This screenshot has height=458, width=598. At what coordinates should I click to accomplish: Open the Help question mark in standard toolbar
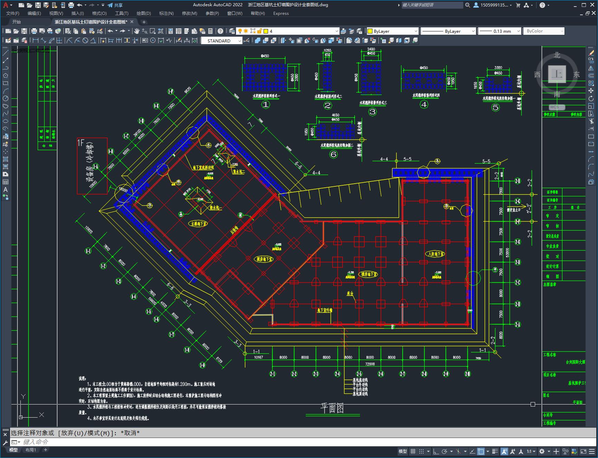(x=220, y=31)
